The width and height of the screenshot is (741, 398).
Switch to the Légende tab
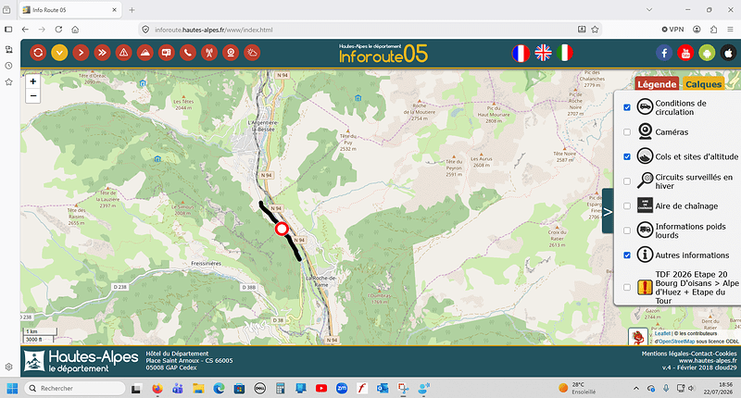click(657, 84)
